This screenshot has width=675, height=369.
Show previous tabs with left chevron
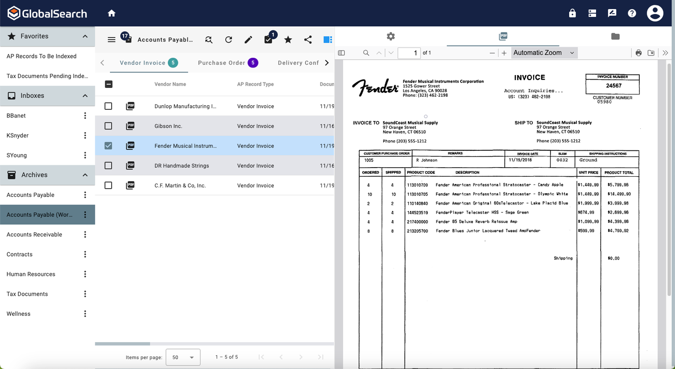pos(102,63)
